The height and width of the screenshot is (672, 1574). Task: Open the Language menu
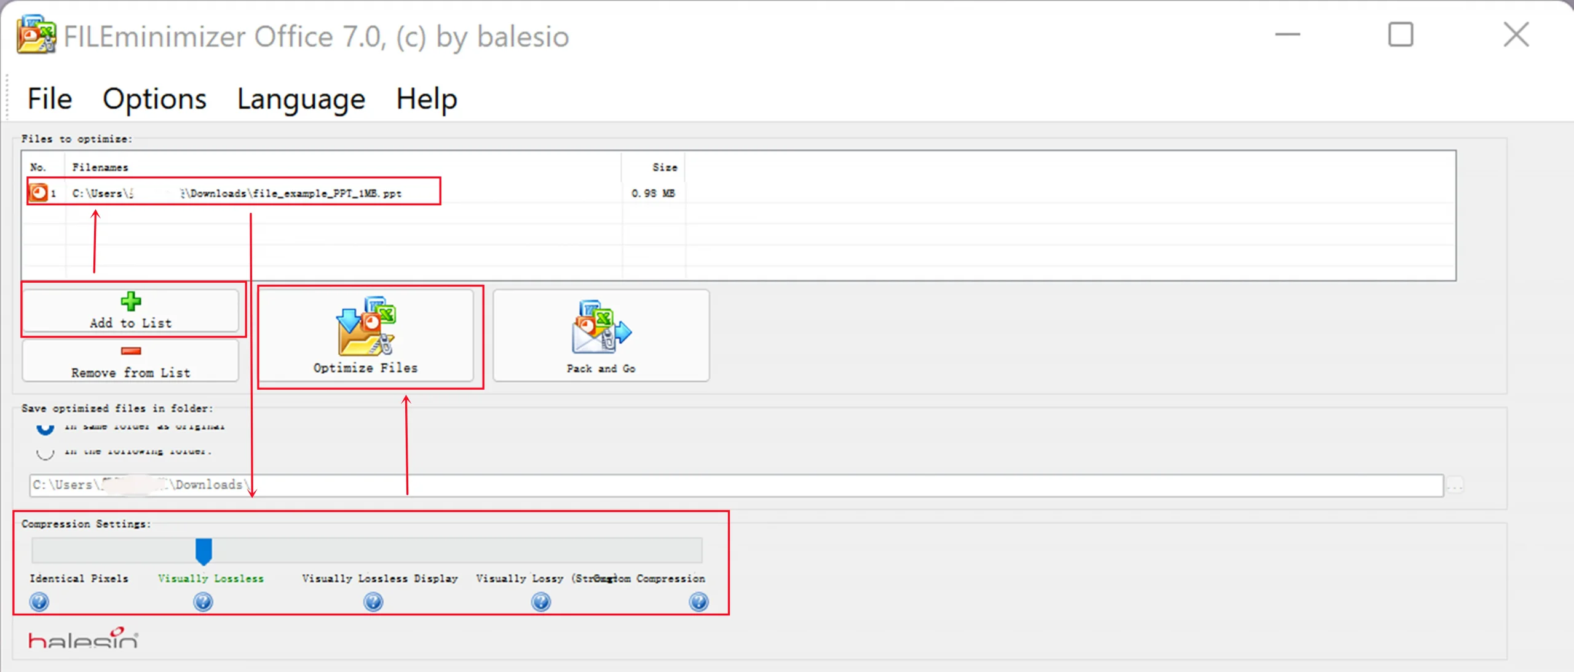pyautogui.click(x=301, y=99)
